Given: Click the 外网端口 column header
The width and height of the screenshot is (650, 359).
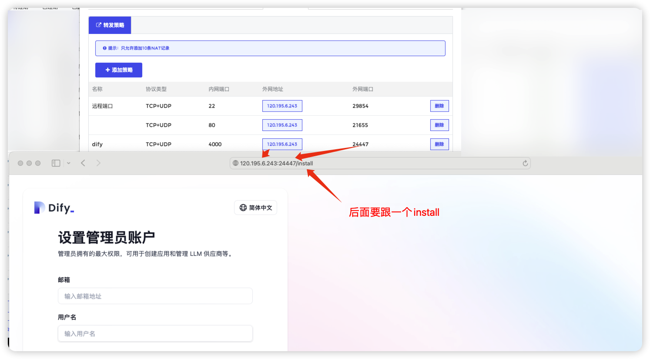Looking at the screenshot, I should [363, 89].
